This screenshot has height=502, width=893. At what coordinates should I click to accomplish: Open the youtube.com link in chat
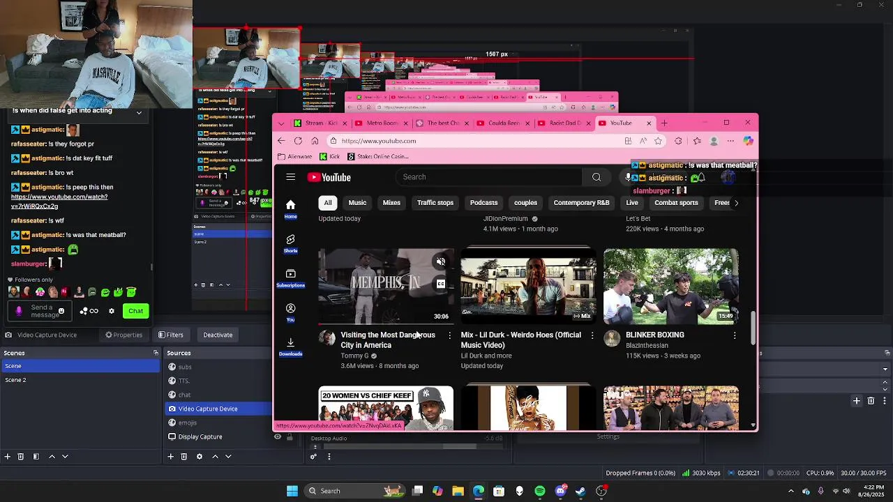click(59, 201)
